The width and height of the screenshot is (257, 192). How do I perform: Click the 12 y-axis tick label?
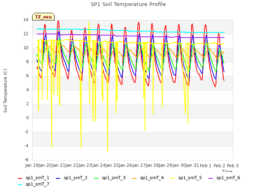[x=26, y=34]
